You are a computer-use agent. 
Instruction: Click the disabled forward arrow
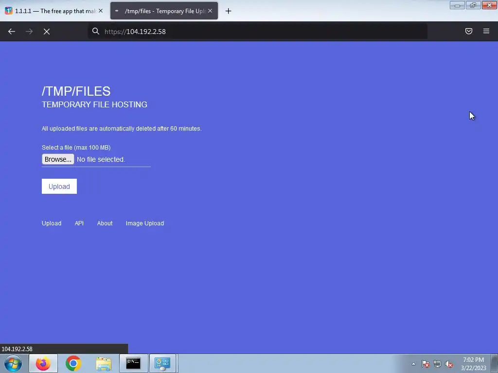point(29,32)
